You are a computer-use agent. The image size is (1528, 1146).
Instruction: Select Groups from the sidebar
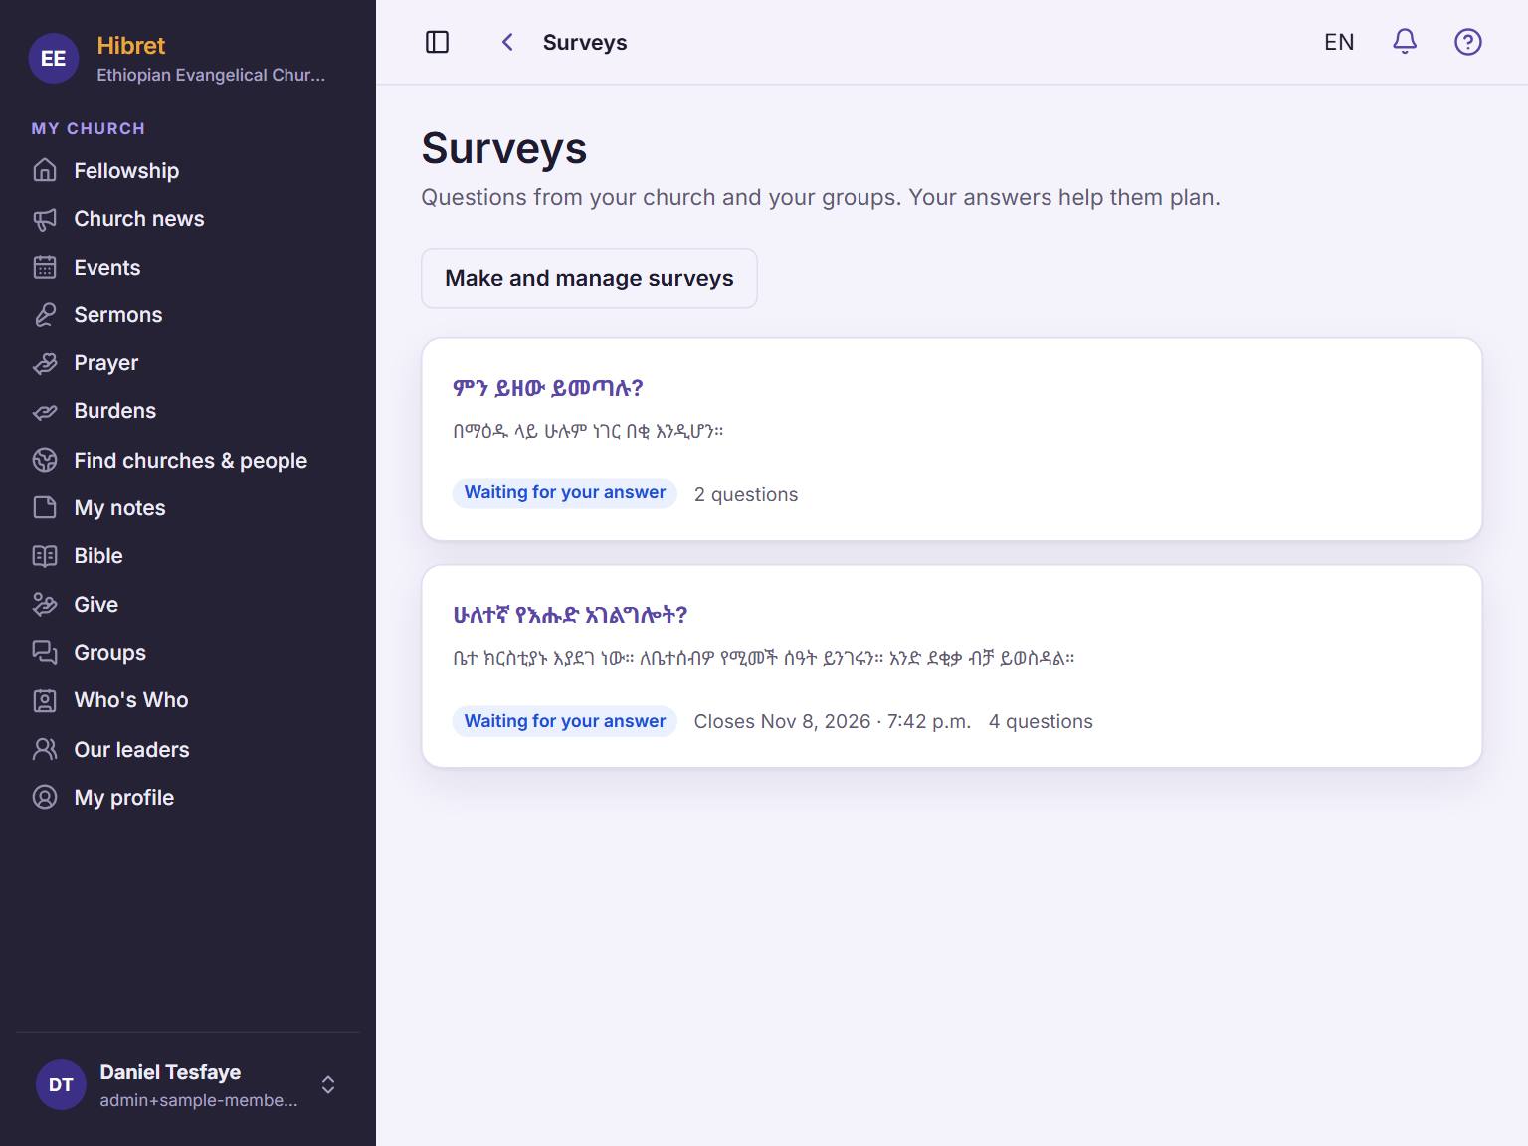188,652
